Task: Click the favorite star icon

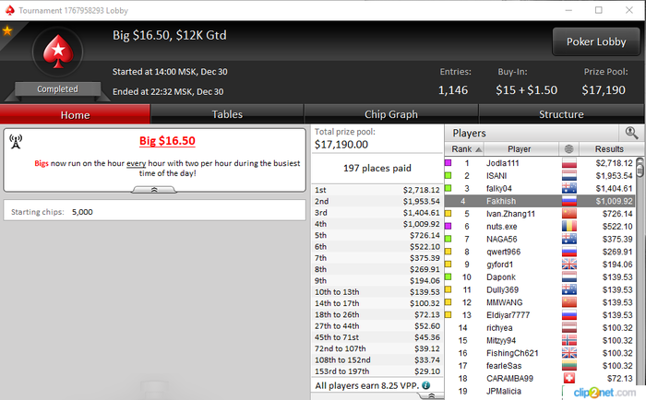Action: pos(7,30)
